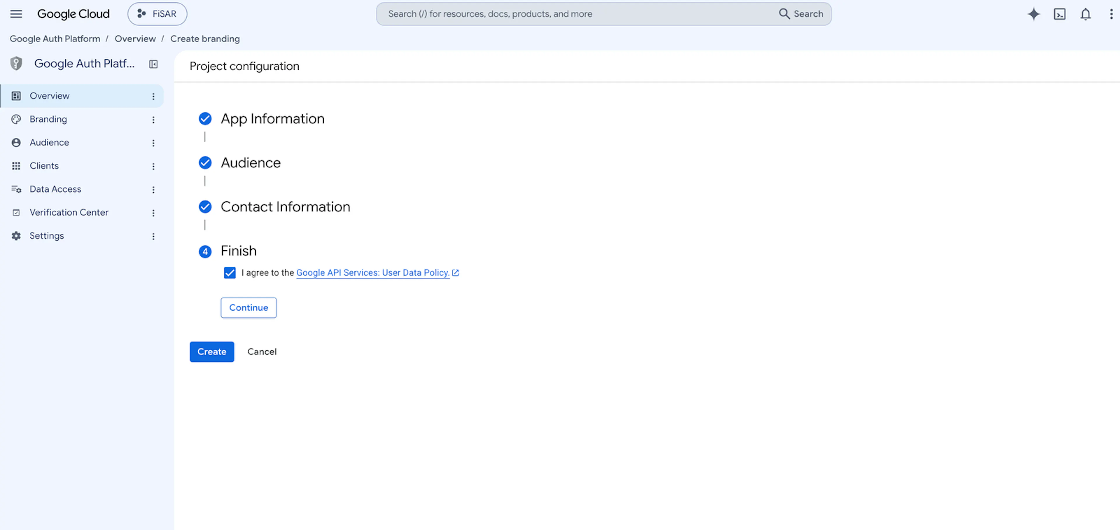The image size is (1120, 530).
Task: Click the Overview dashboard icon in sidebar
Action: (16, 96)
